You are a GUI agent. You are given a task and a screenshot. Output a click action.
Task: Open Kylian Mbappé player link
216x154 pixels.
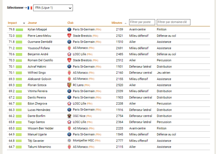tap(37, 29)
